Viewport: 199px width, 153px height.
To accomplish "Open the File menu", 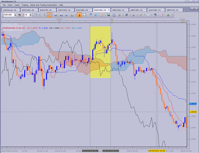I will pos(4,5).
